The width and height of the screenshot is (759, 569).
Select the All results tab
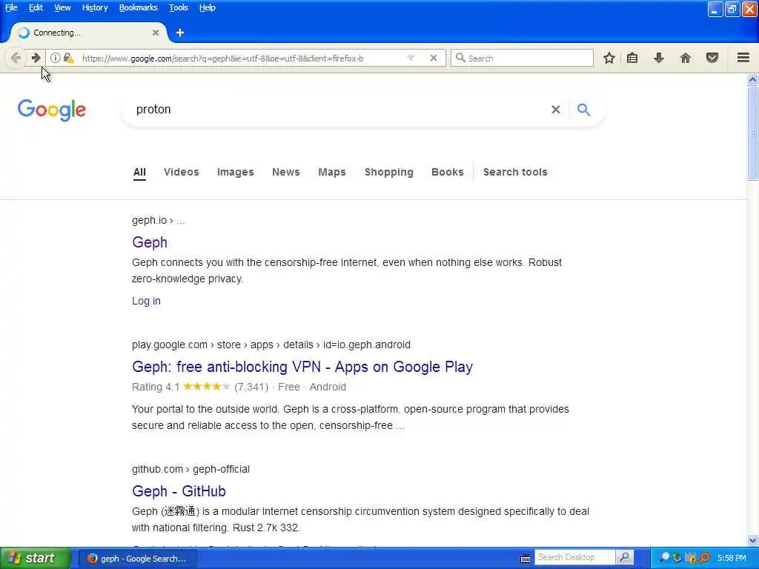point(139,172)
